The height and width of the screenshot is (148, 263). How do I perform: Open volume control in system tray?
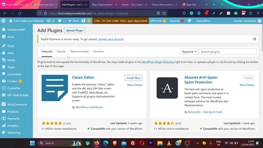[231, 143]
